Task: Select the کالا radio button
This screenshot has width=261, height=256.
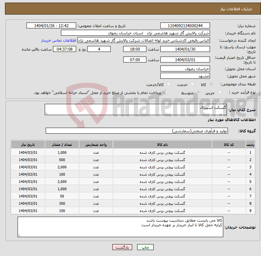Action: (x=211, y=84)
